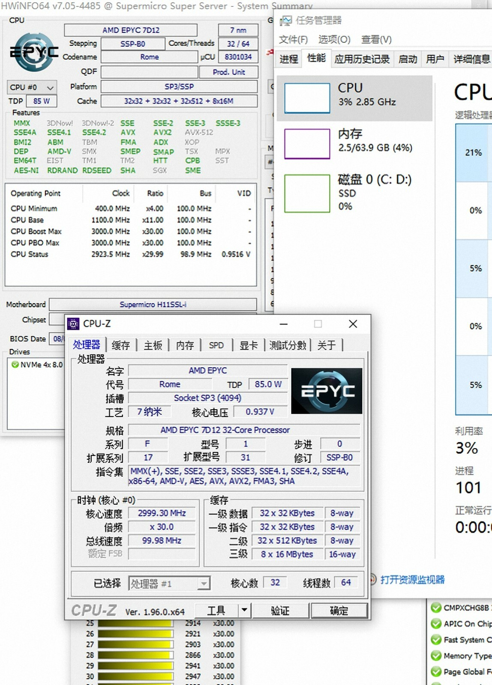Select the 内存 tab in CPU-Z

click(185, 345)
